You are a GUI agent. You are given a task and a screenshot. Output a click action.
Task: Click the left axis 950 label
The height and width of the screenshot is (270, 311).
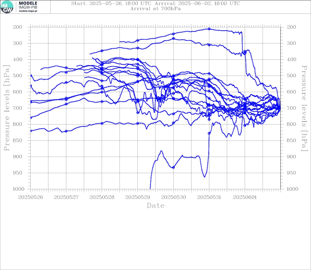18,173
